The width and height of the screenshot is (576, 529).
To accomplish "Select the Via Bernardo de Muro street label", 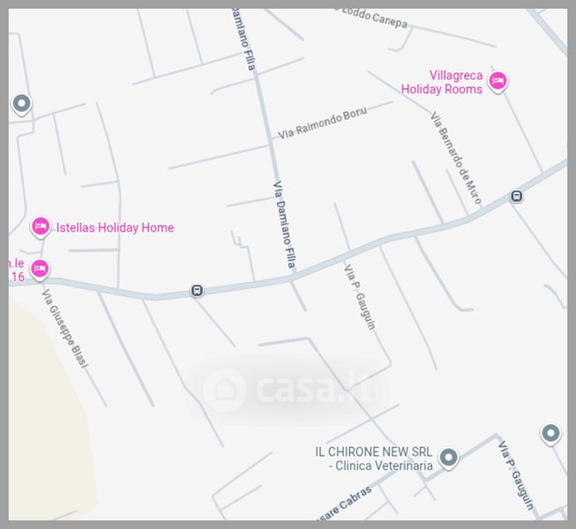I will [x=455, y=158].
